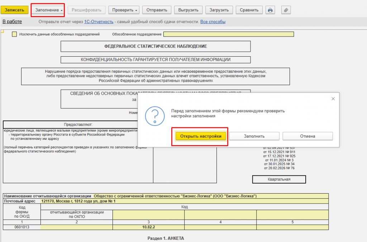Open the Заполнение dropdown menu

[x=49, y=10]
